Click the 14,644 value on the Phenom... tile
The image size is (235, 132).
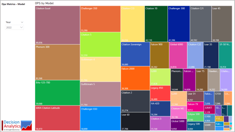click(175, 90)
